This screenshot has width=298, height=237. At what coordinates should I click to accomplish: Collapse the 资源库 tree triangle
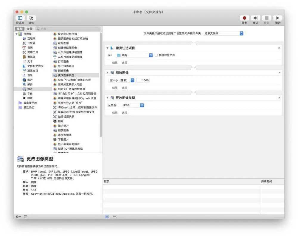coord(17,34)
